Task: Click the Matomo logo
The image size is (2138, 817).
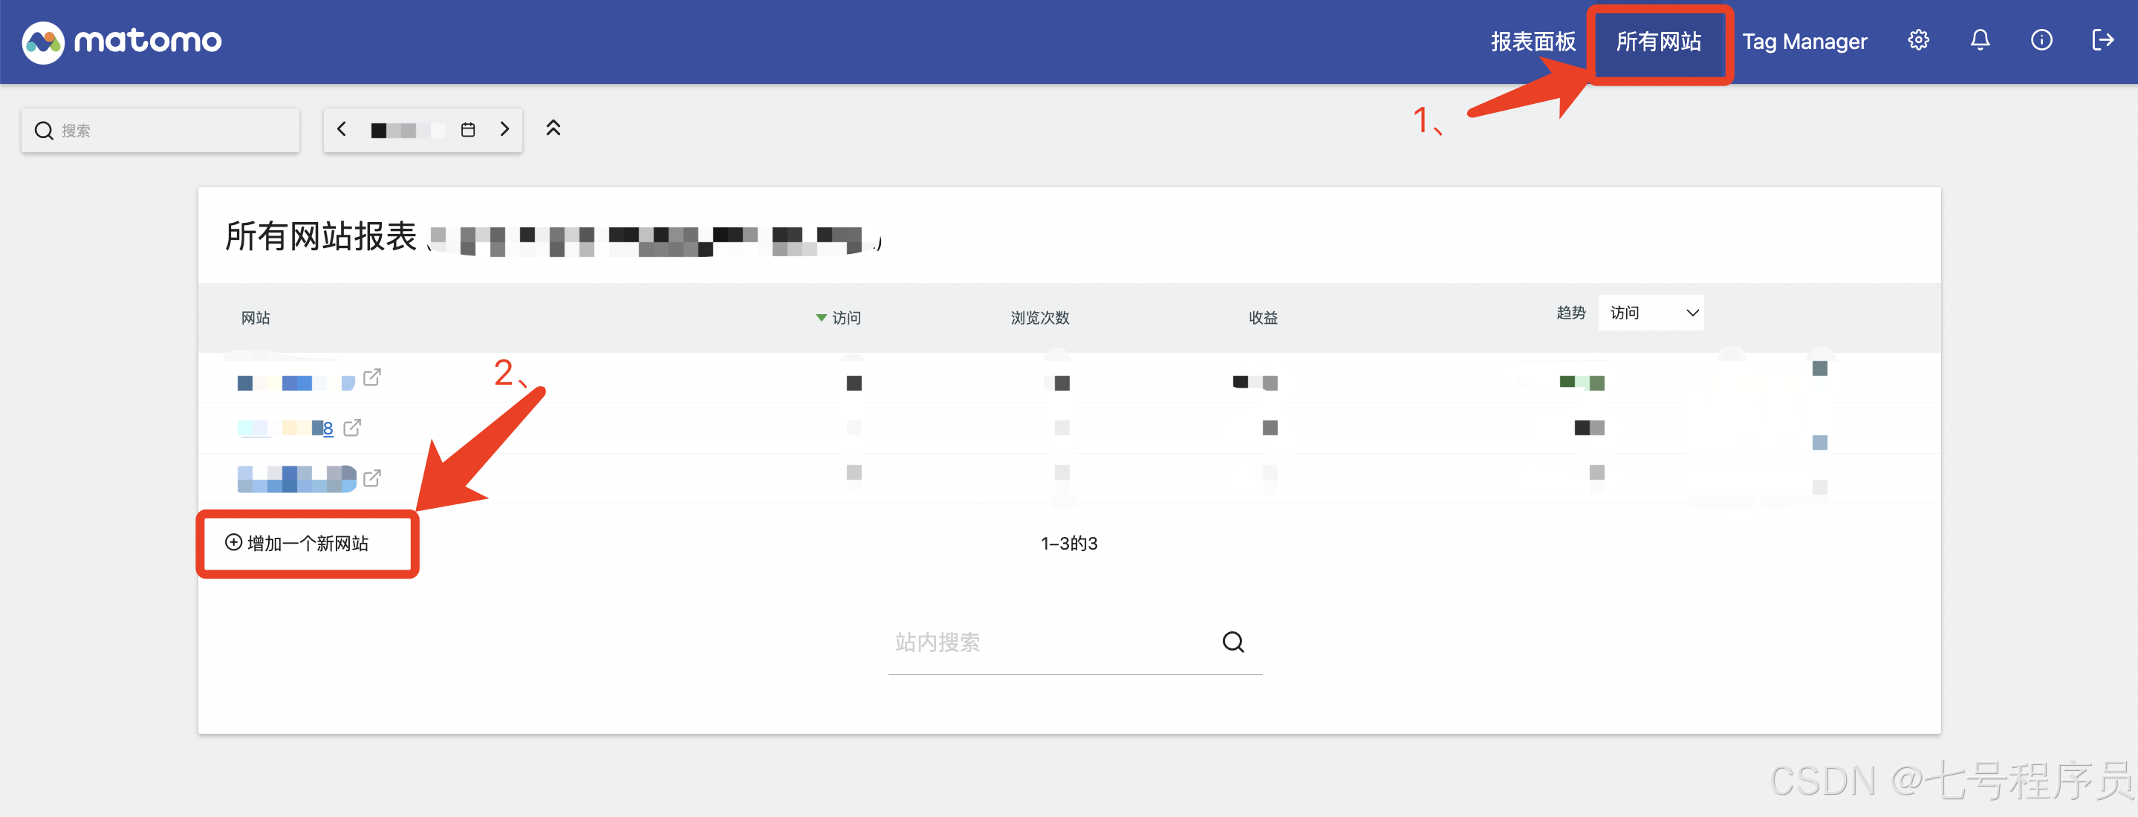Action: 122,42
